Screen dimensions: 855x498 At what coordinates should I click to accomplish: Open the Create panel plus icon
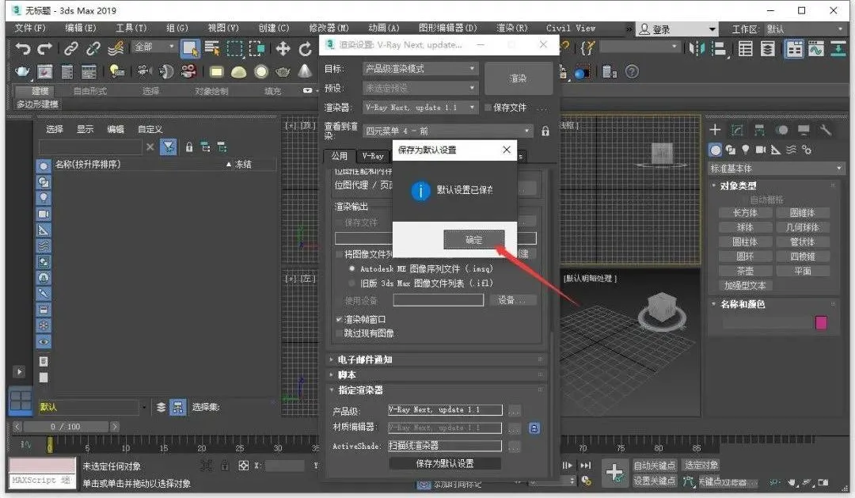[715, 130]
